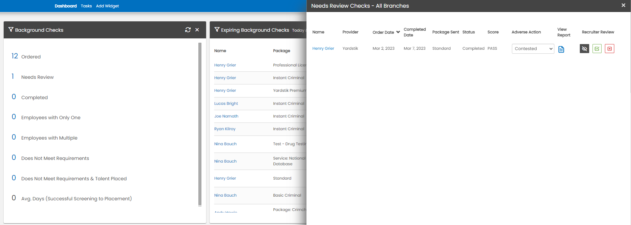Open Henry Grier with Standard package
631x225 pixels.
(x=225, y=178)
